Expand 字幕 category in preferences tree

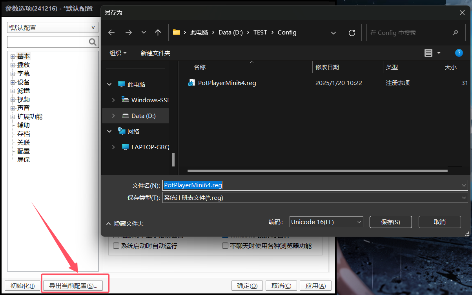[x=13, y=74]
